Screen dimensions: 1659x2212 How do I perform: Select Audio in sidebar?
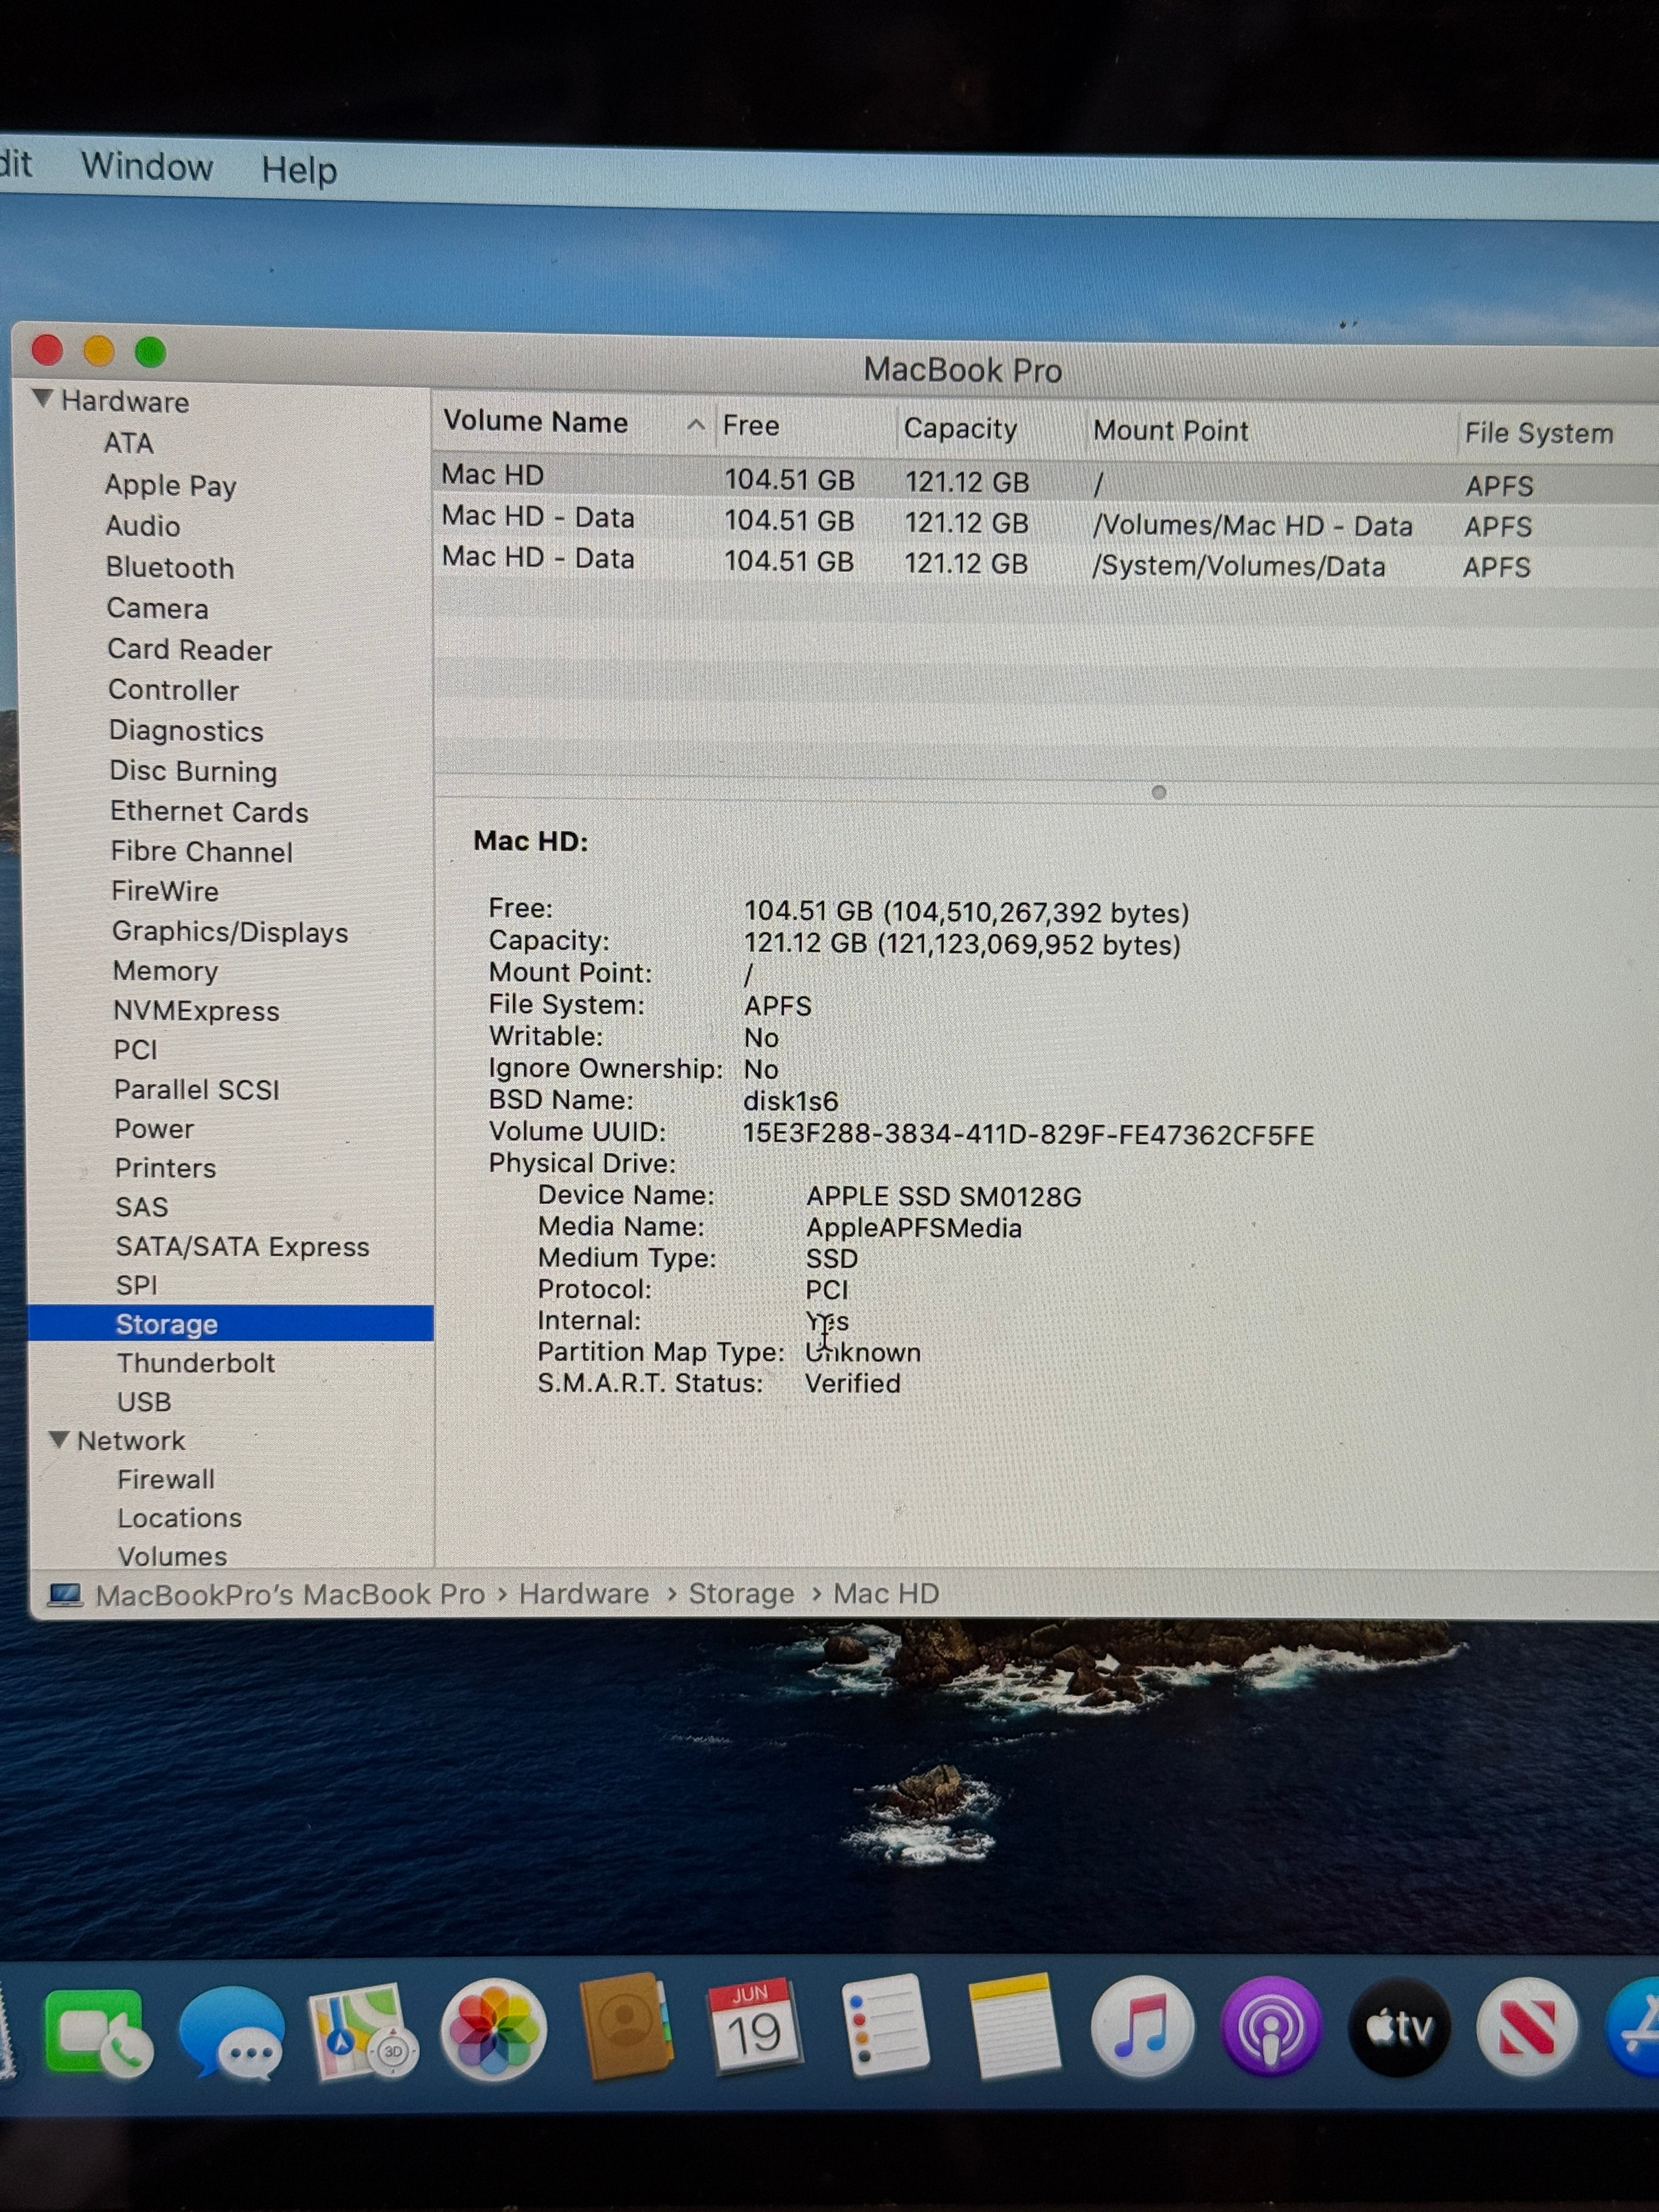pyautogui.click(x=143, y=526)
